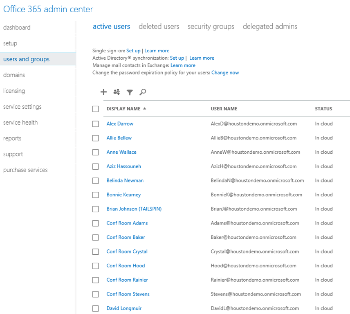Screen dimensions: 350x314
Task: Tick the Bonnie Kearney checkbox
Action: [96, 195]
